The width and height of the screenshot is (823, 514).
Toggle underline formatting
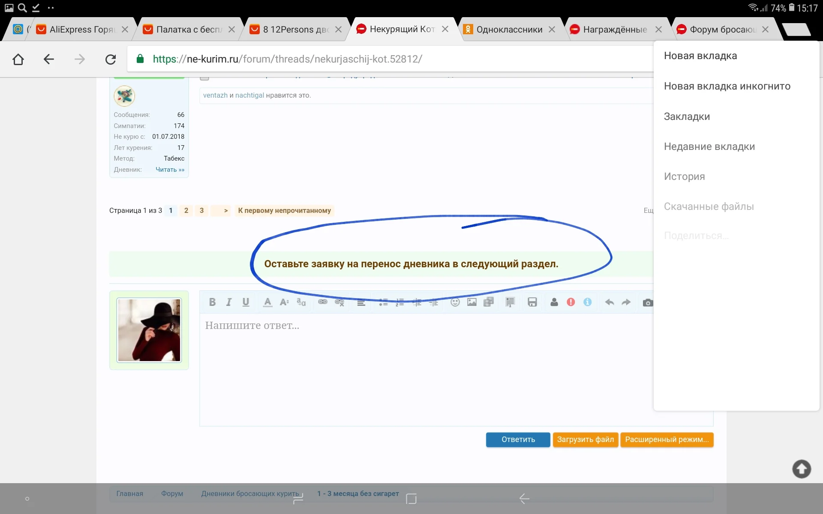246,302
